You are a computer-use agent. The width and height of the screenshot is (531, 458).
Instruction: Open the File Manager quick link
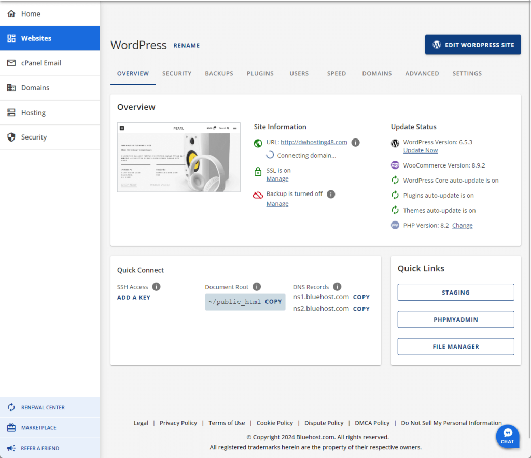[x=456, y=346]
